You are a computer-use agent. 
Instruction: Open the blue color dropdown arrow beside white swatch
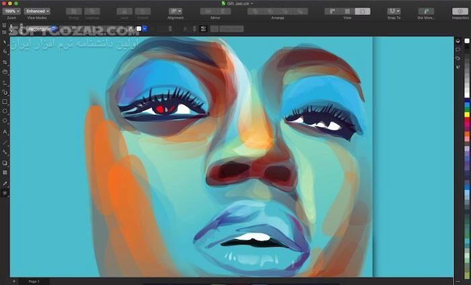145,29
